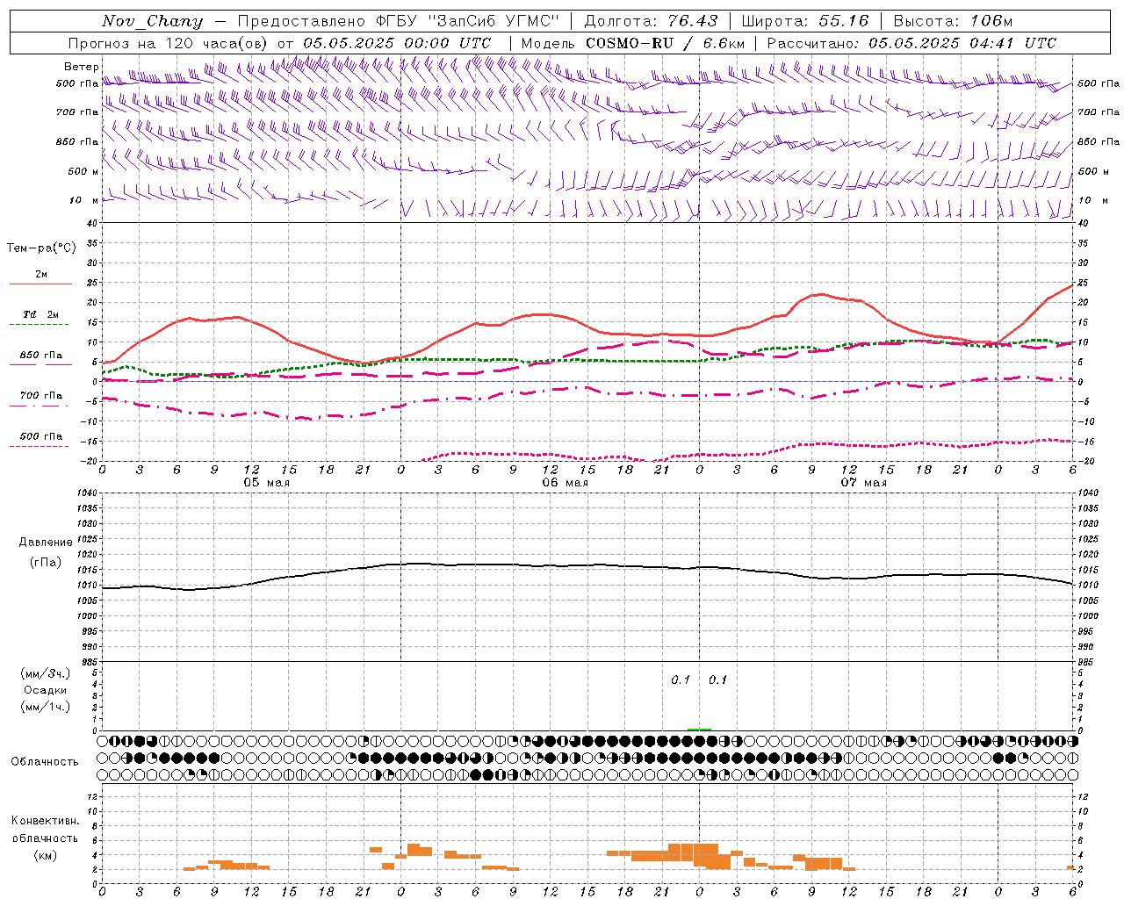1124x899 pixels.
Task: Click the 'Td 2м' dew point legend entry
Action: 40,314
